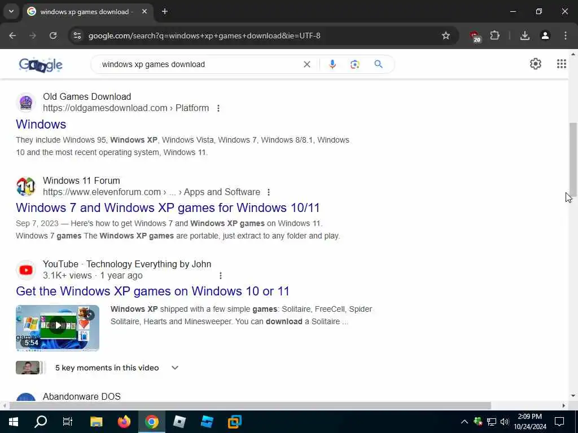578x433 pixels.
Task: Open the Windows 11 Forum favicon
Action: pos(26,186)
